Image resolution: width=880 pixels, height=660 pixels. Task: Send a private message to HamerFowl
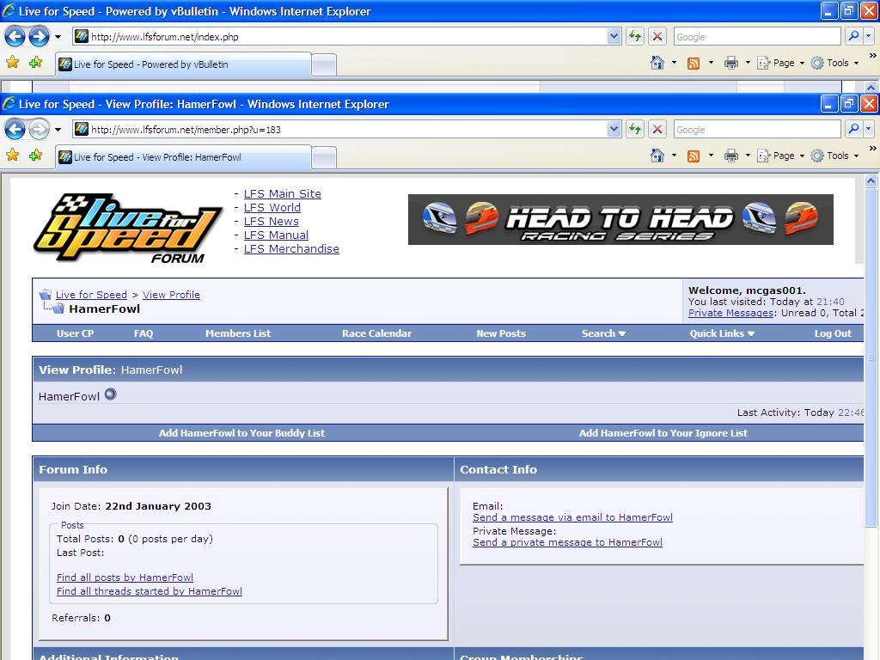567,542
